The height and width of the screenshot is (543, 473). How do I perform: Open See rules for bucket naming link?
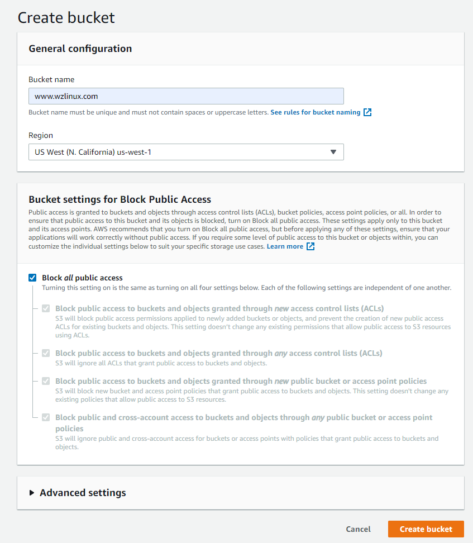click(x=316, y=112)
